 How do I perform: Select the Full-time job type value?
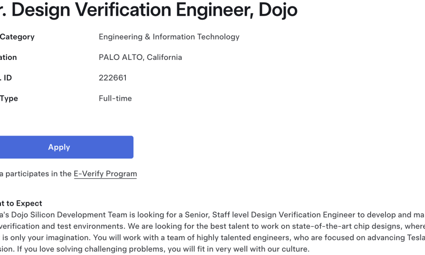point(115,98)
